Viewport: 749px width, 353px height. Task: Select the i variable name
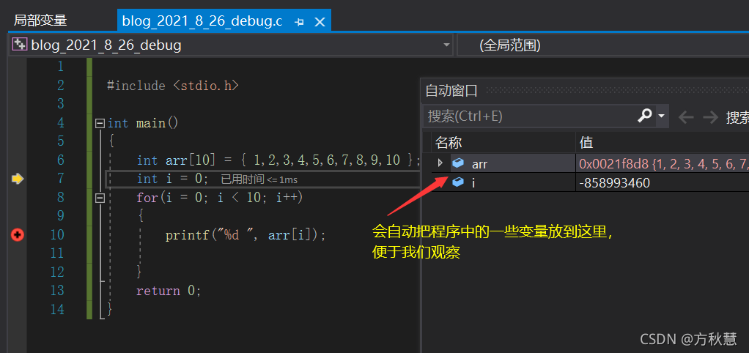[473, 182]
